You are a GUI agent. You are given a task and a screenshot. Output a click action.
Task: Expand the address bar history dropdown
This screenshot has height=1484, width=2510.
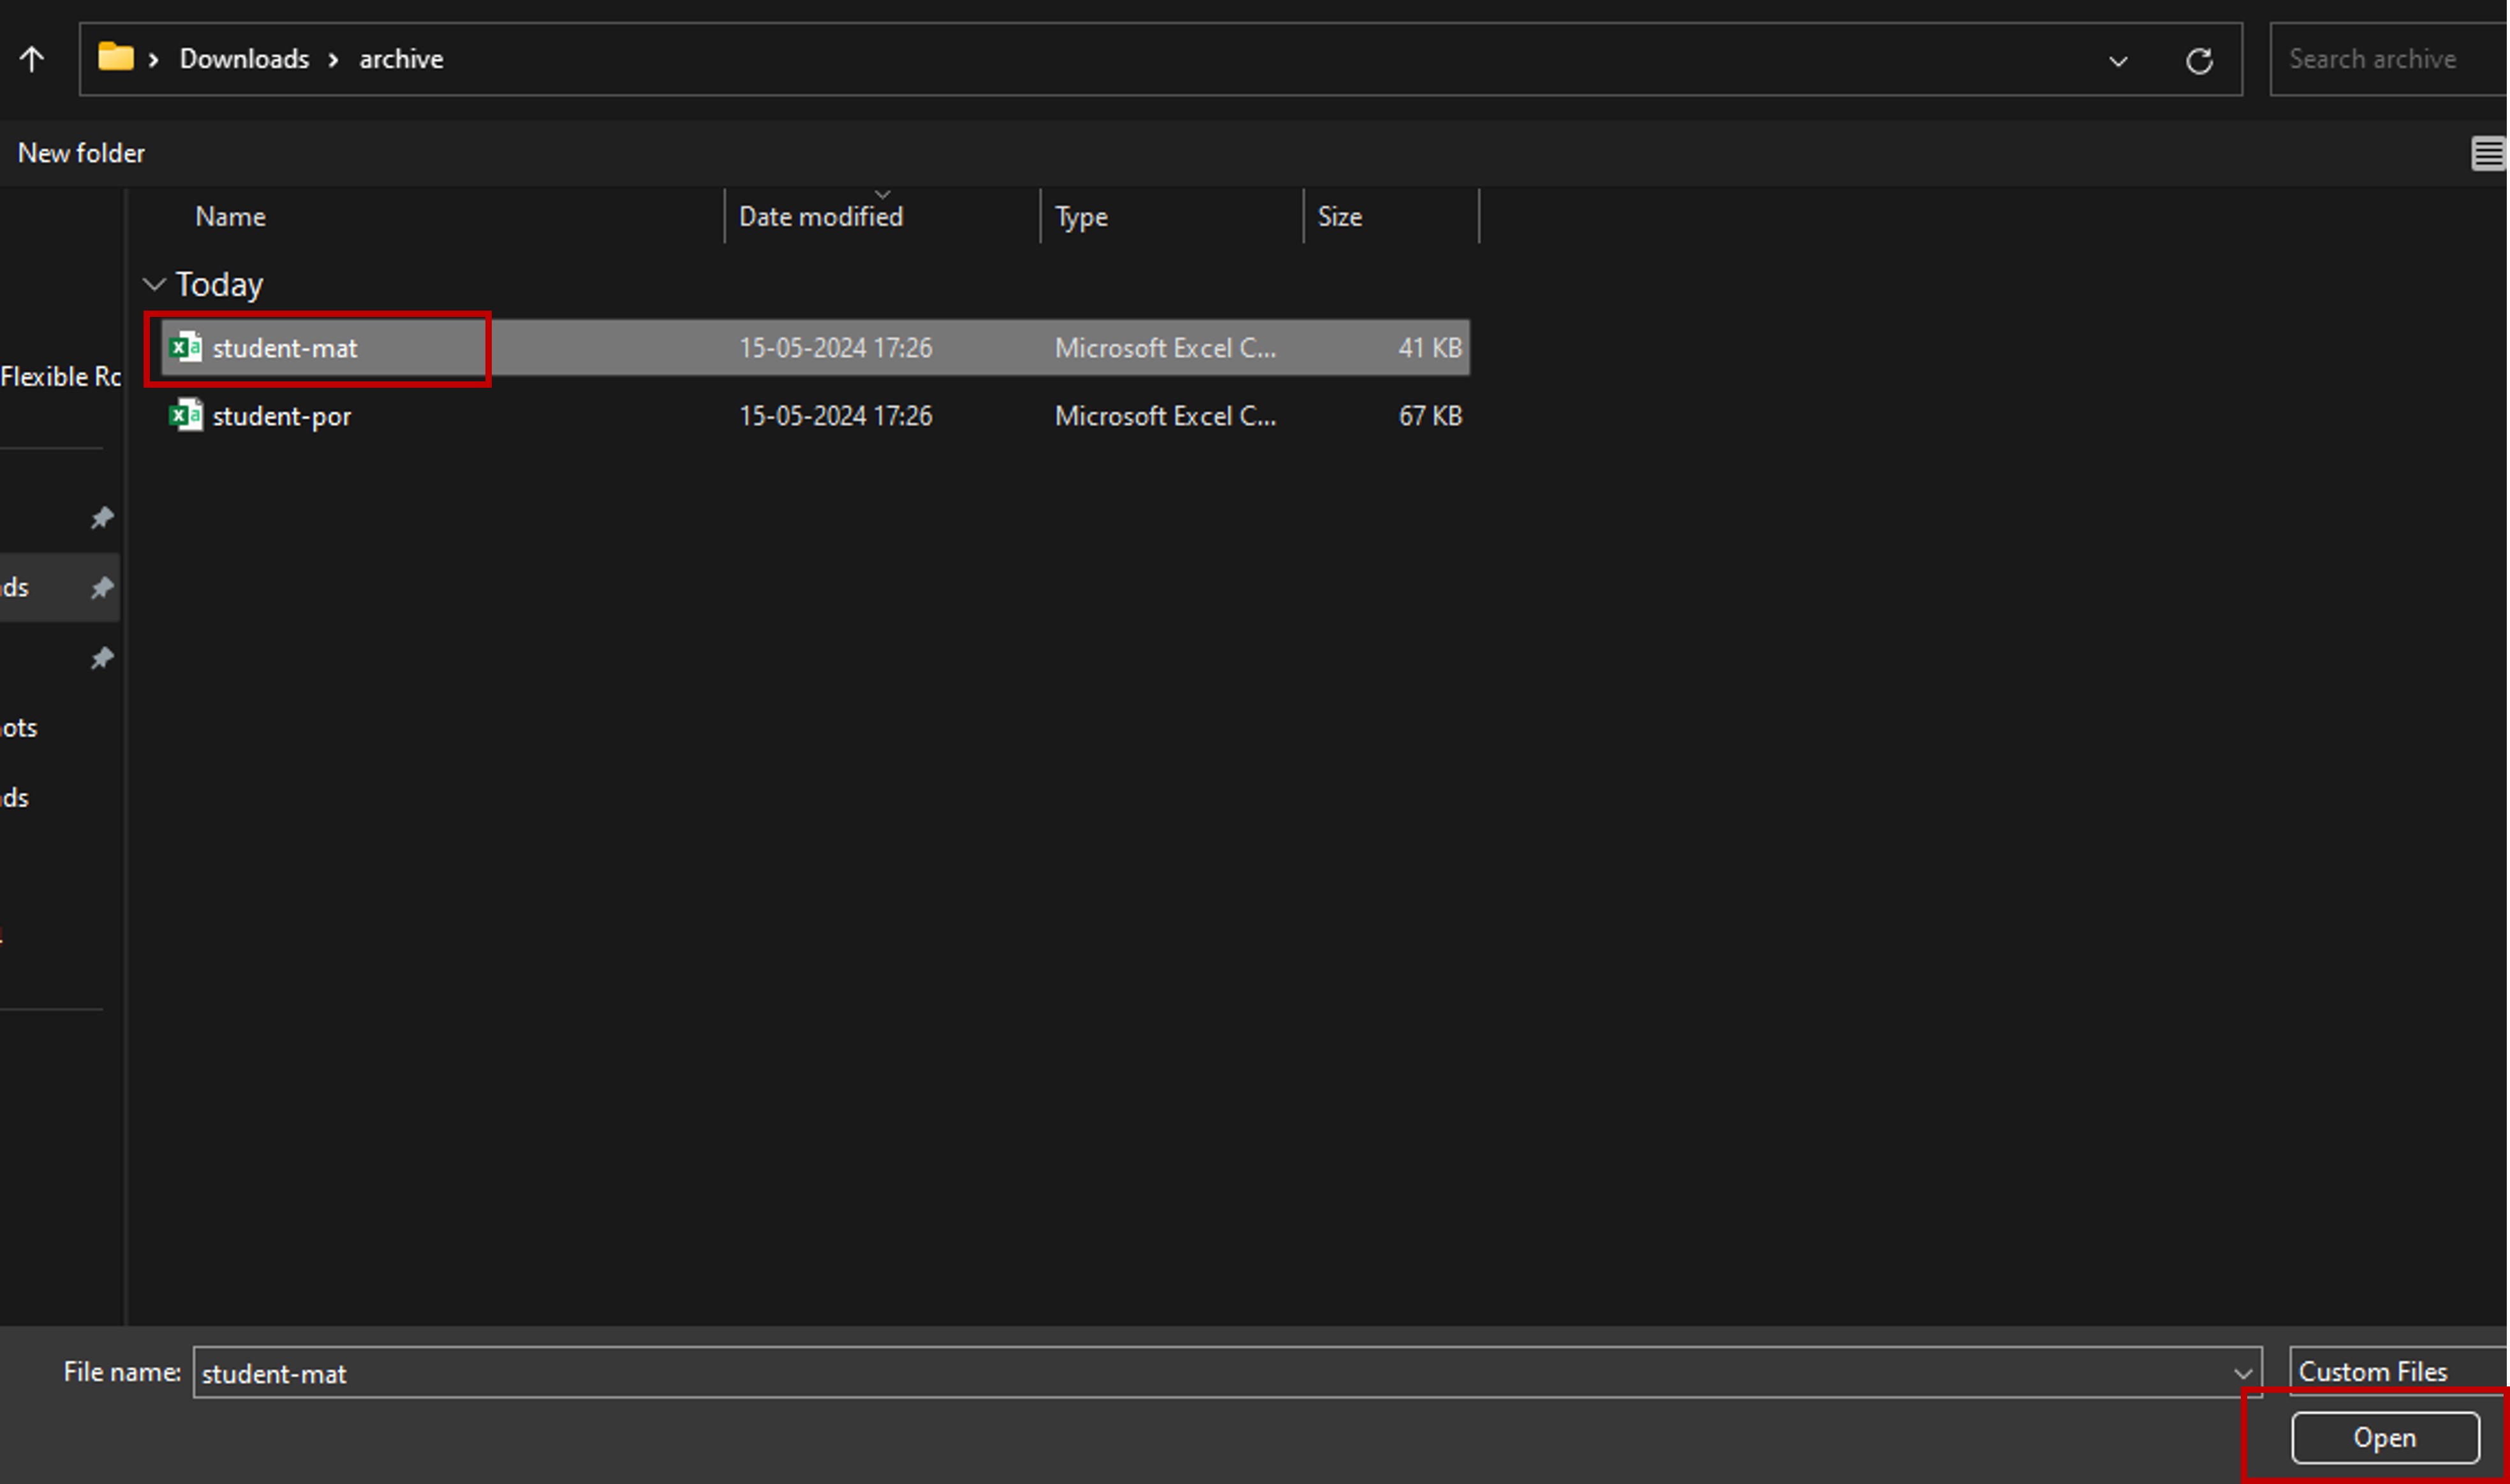pos(2118,61)
